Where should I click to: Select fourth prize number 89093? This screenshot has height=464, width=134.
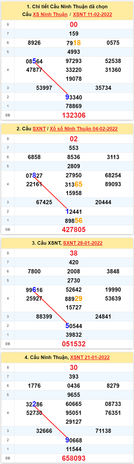(x=113, y=184)
